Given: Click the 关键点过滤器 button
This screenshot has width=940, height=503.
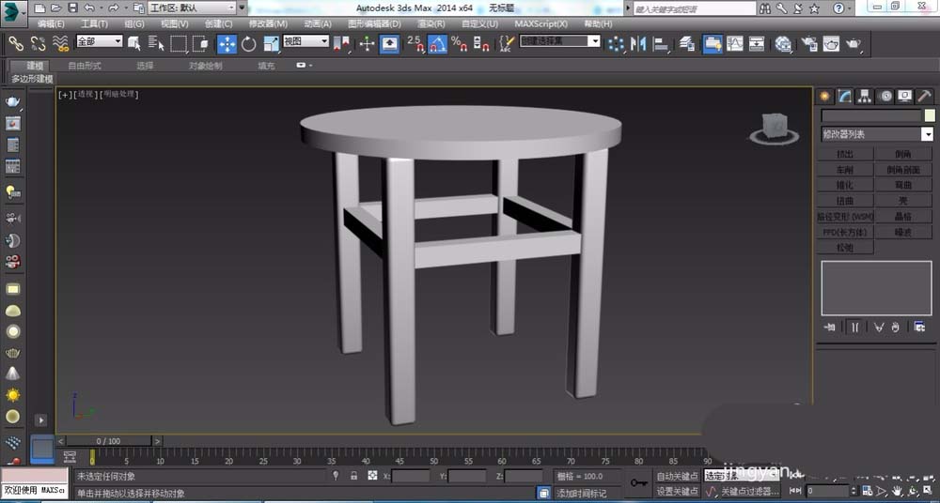Looking at the screenshot, I should click(x=748, y=491).
